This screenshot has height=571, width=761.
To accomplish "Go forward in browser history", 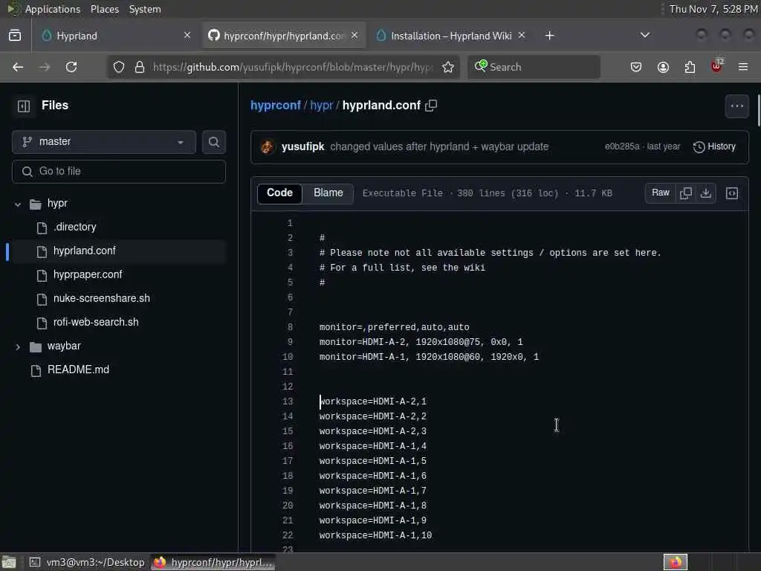I will pyautogui.click(x=45, y=67).
